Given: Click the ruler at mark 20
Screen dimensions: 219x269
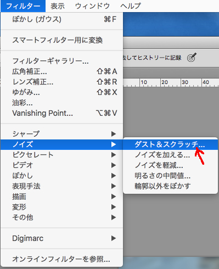Looking at the screenshot, I should coord(165,82).
